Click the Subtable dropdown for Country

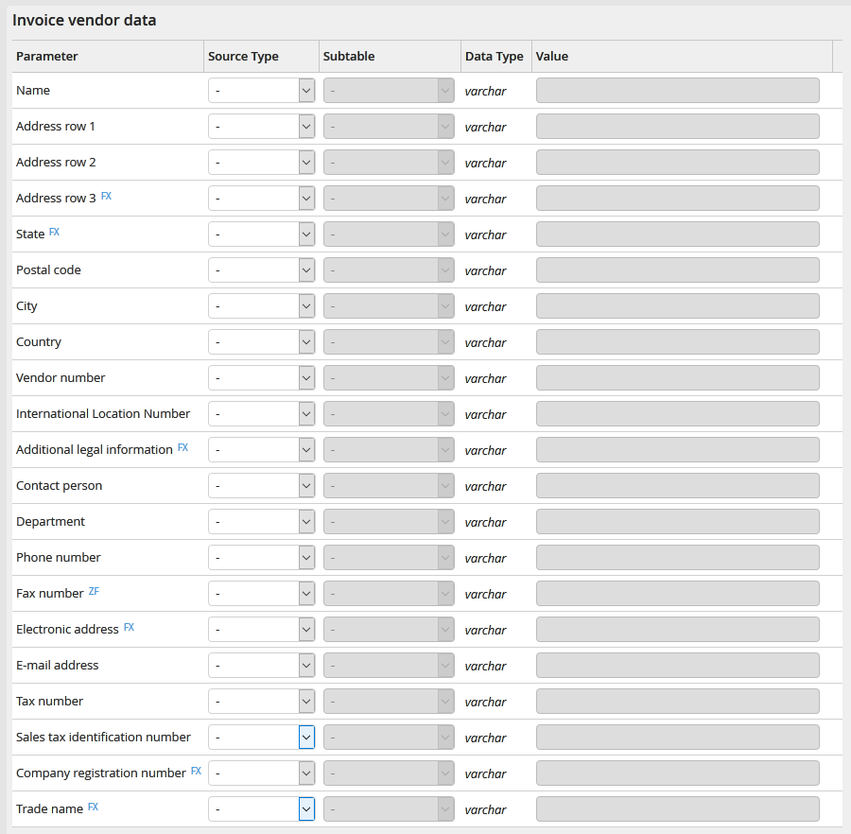tap(389, 342)
